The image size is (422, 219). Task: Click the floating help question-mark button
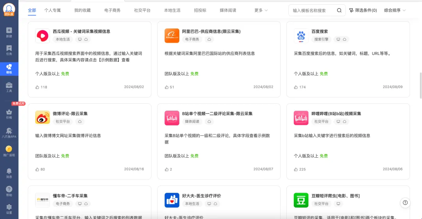[405, 203]
